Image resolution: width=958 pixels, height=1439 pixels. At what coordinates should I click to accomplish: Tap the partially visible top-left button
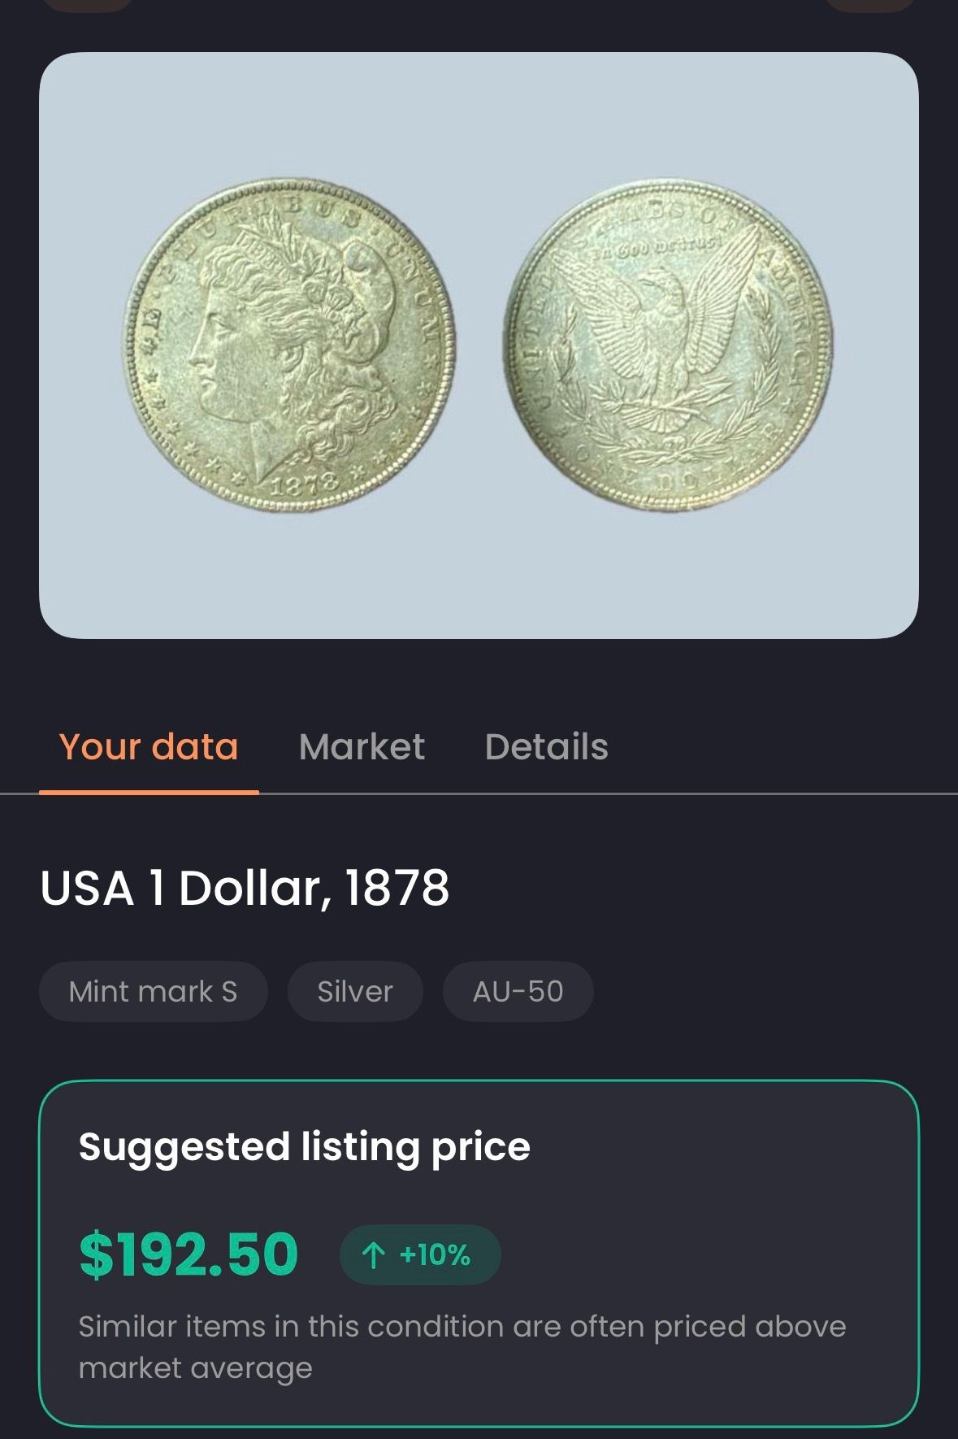pyautogui.click(x=88, y=5)
